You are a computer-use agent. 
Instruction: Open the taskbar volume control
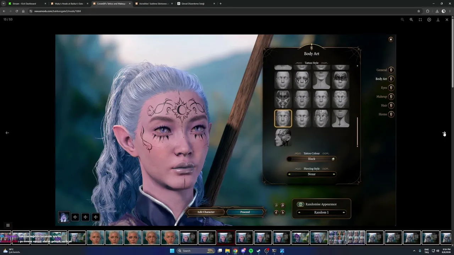(438, 251)
